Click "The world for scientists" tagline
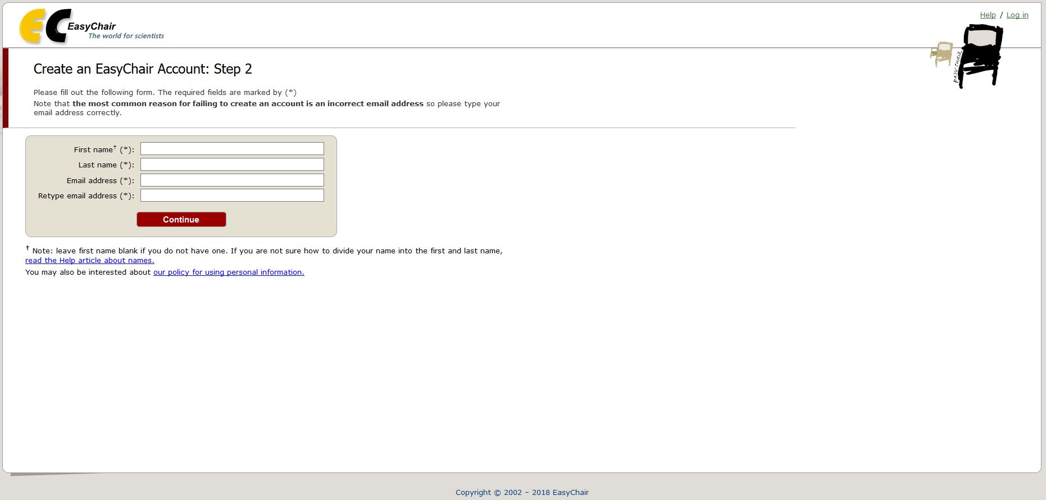The image size is (1046, 500). [126, 36]
